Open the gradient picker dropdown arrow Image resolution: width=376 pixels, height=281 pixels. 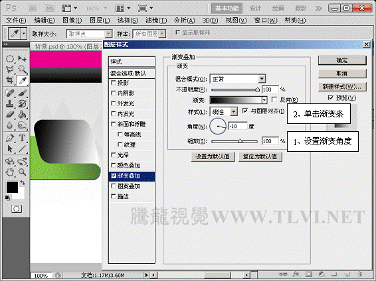point(264,100)
